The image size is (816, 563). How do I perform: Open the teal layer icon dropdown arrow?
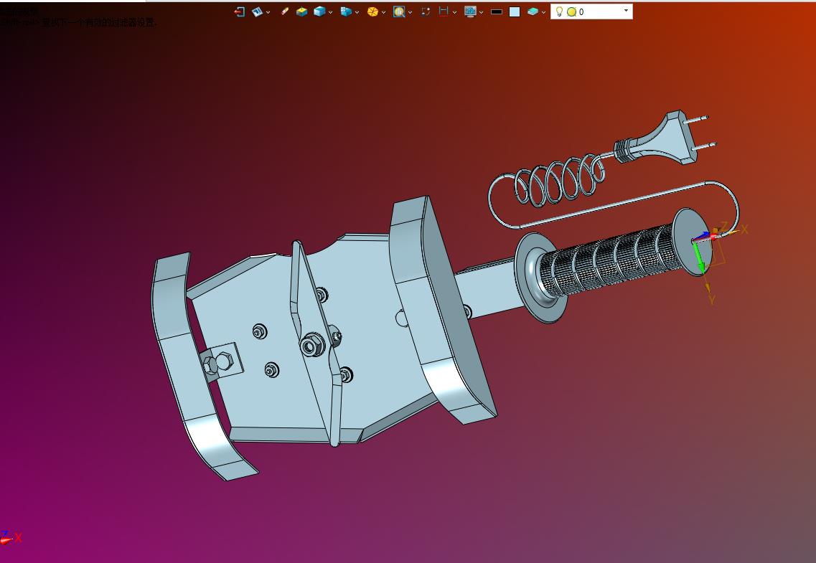click(543, 12)
